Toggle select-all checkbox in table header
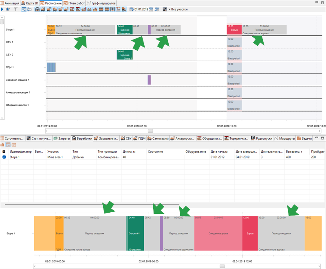Viewport: 326px width, 269px height. 4,151
